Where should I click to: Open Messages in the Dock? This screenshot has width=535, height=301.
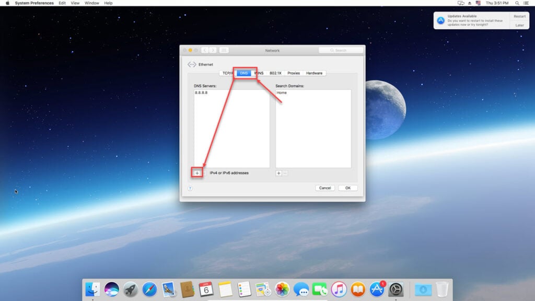tap(301, 290)
